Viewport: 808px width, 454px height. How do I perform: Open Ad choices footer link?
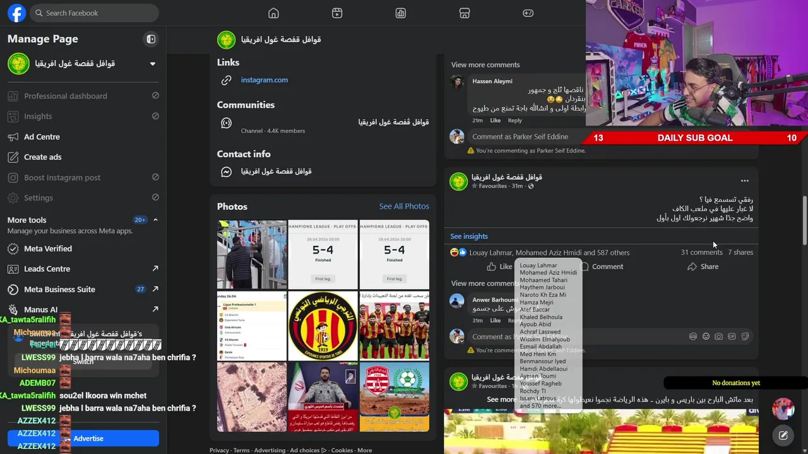coord(308,450)
